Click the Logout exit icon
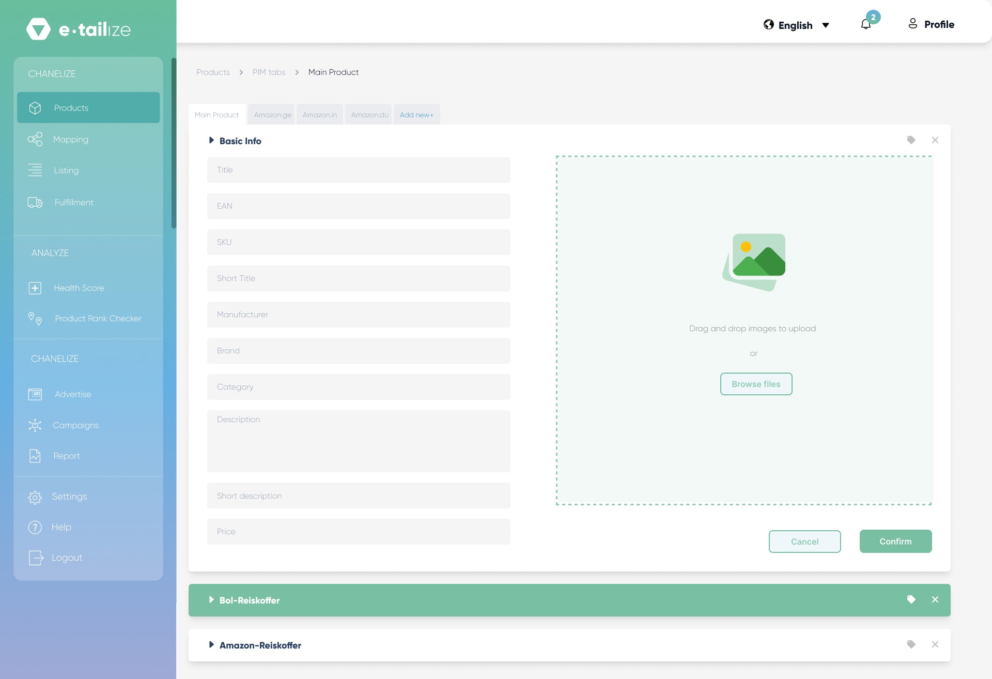992x679 pixels. click(x=36, y=558)
